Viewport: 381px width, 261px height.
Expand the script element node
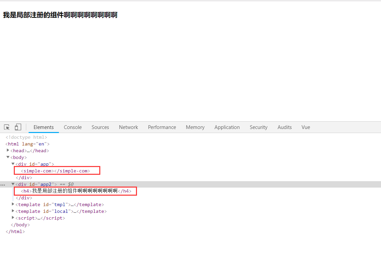tap(13, 218)
